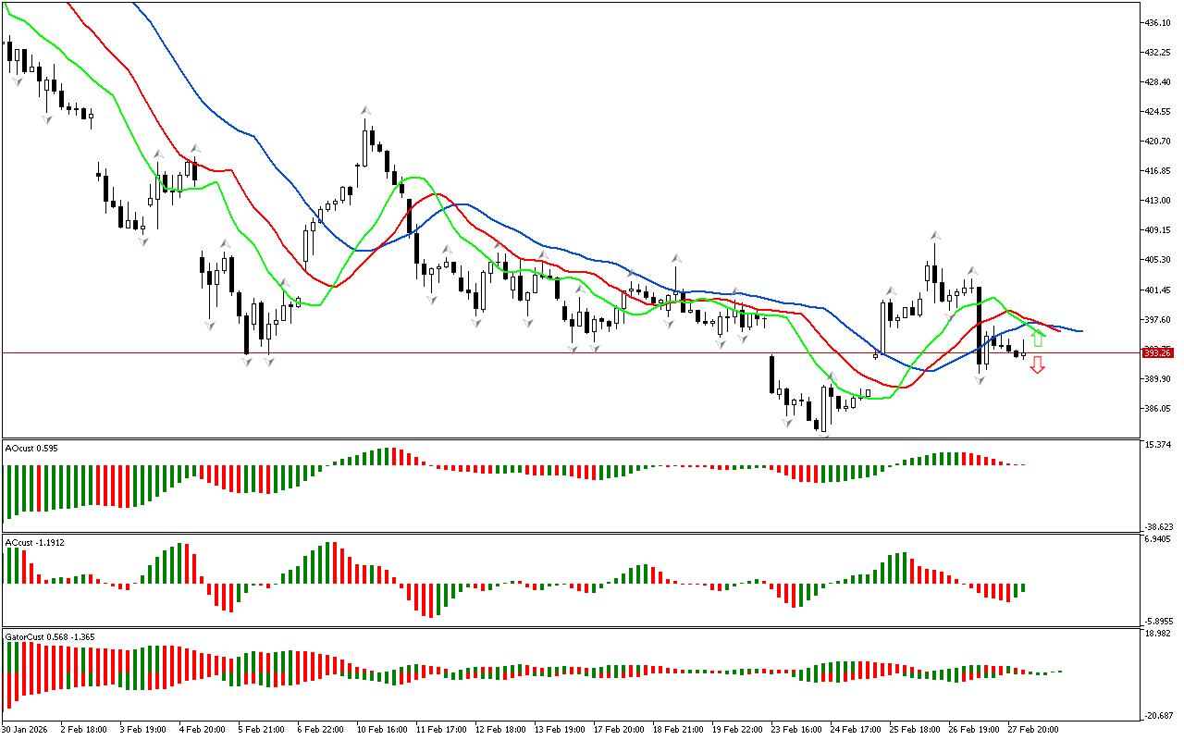
Task: Click the right end of the blue Alligator line
Action: pos(1080,331)
